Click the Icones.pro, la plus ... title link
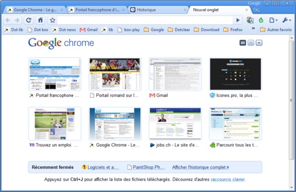This screenshot has height=192, width=296. coord(237,95)
